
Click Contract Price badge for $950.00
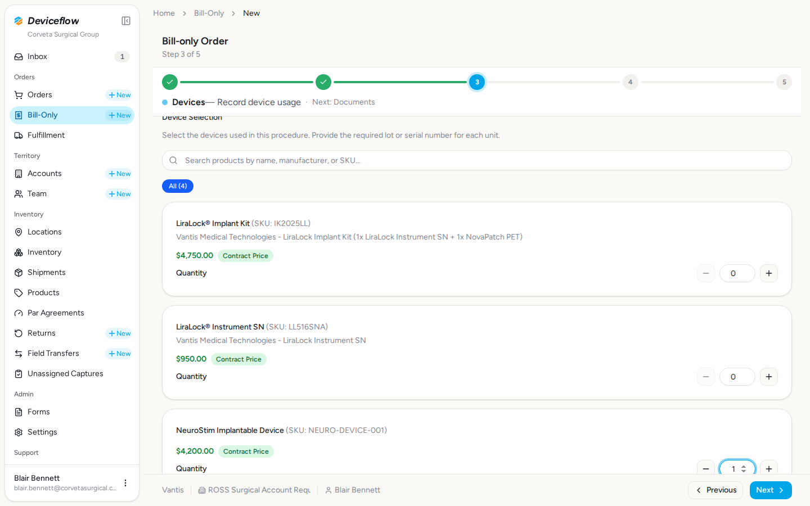(x=238, y=359)
